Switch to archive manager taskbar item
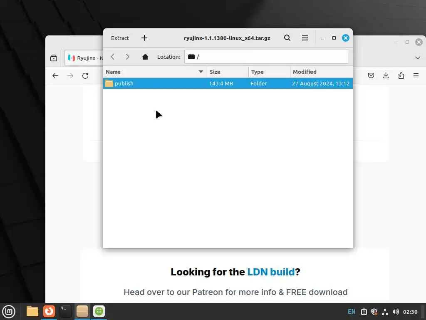The image size is (426, 320). click(x=82, y=311)
